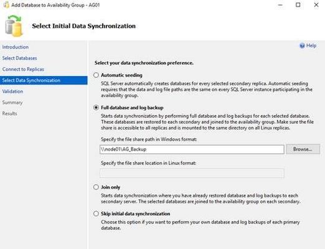
Task: Select the Automatic seeding radio button
Action: pyautogui.click(x=96, y=75)
